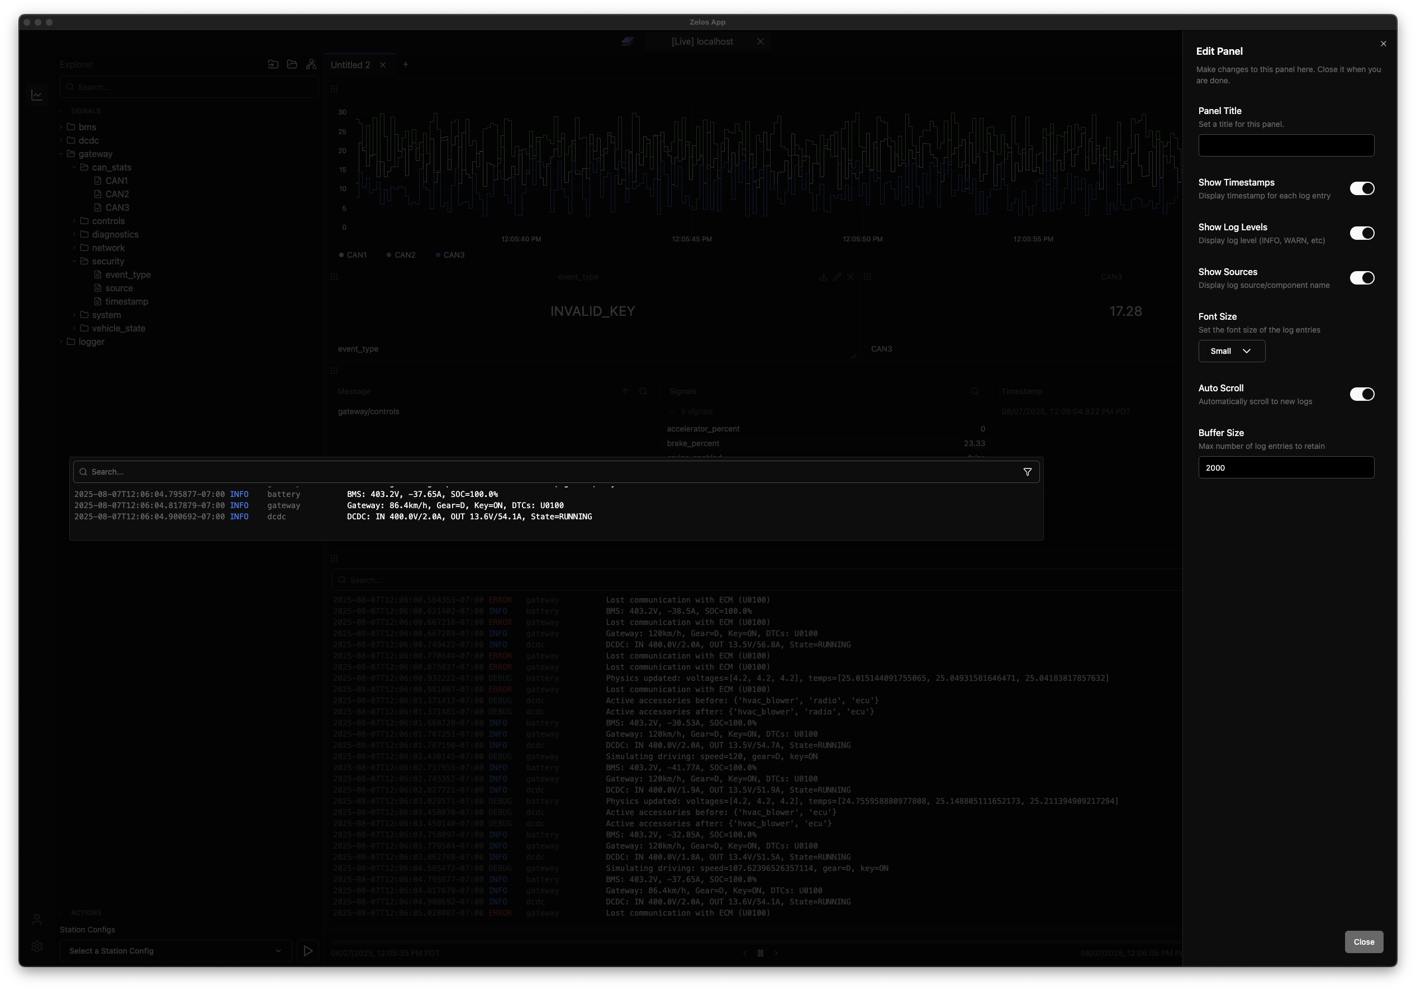Collapse the 5 signals row
The image size is (1416, 990).
(672, 411)
